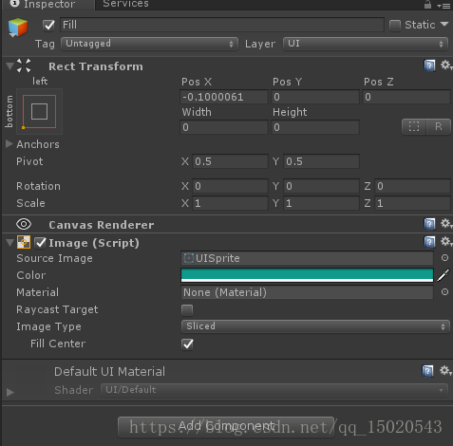Click the Scale X field
Image resolution: width=453 pixels, height=446 pixels.
(x=230, y=203)
